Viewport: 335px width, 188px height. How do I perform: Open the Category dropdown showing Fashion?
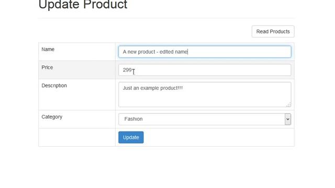click(205, 119)
